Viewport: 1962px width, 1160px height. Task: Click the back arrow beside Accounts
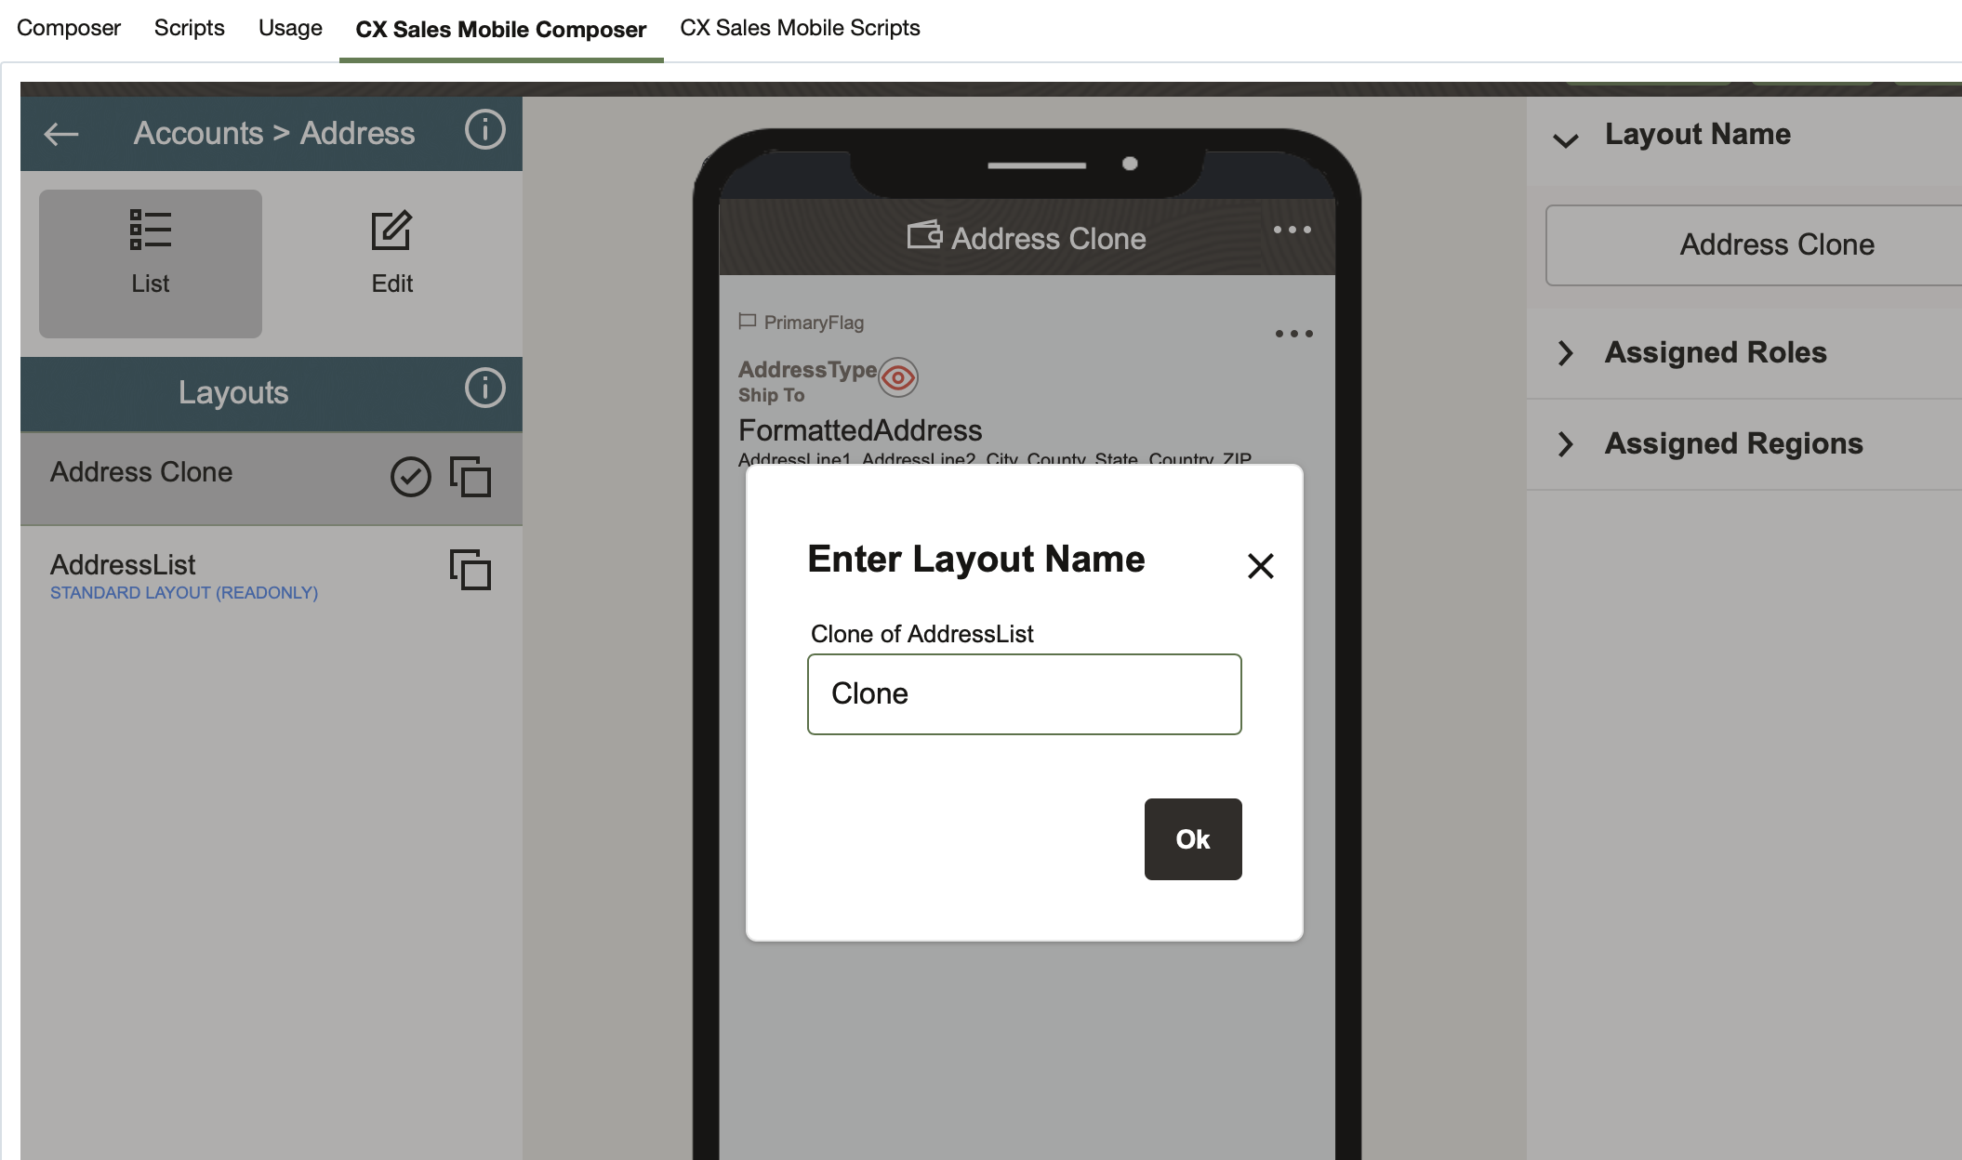[x=61, y=134]
